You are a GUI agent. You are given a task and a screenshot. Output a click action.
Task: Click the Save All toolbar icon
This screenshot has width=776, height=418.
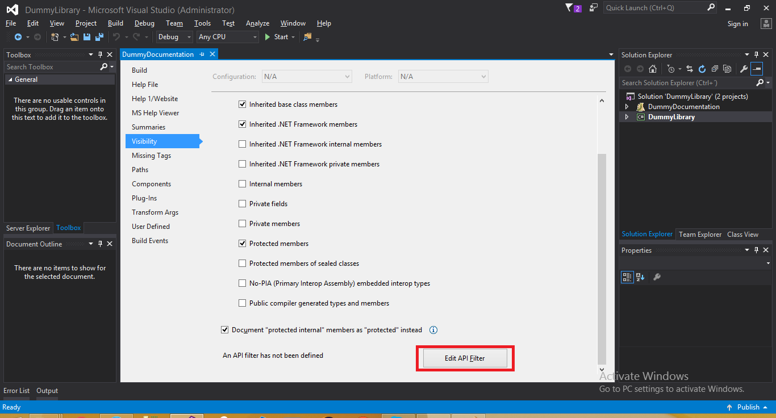(x=99, y=37)
